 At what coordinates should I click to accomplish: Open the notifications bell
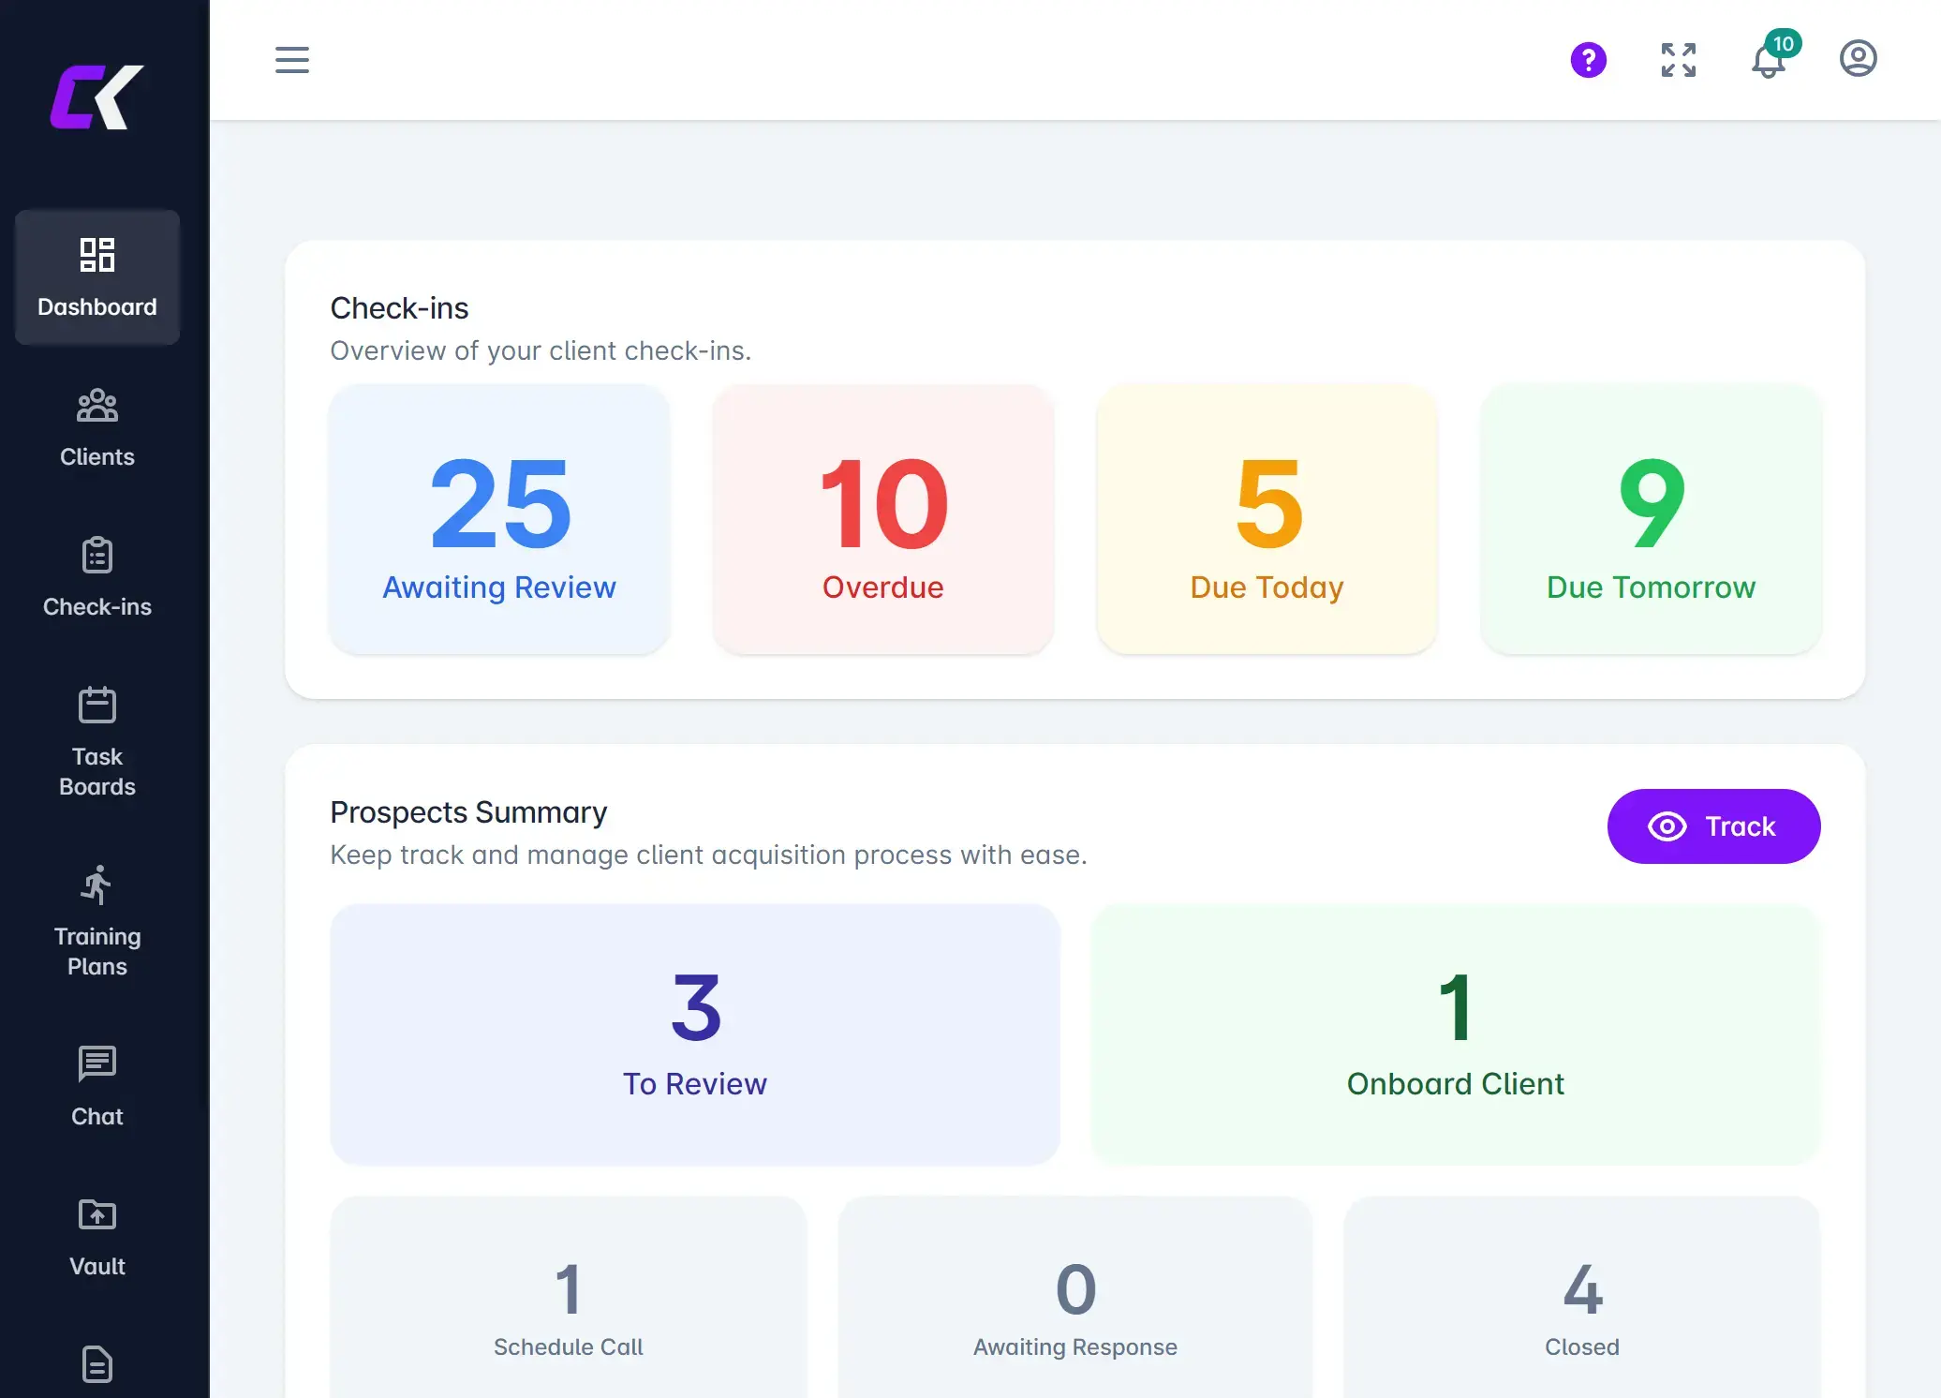tap(1769, 61)
